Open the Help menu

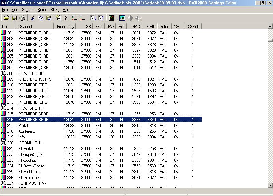[67, 10]
